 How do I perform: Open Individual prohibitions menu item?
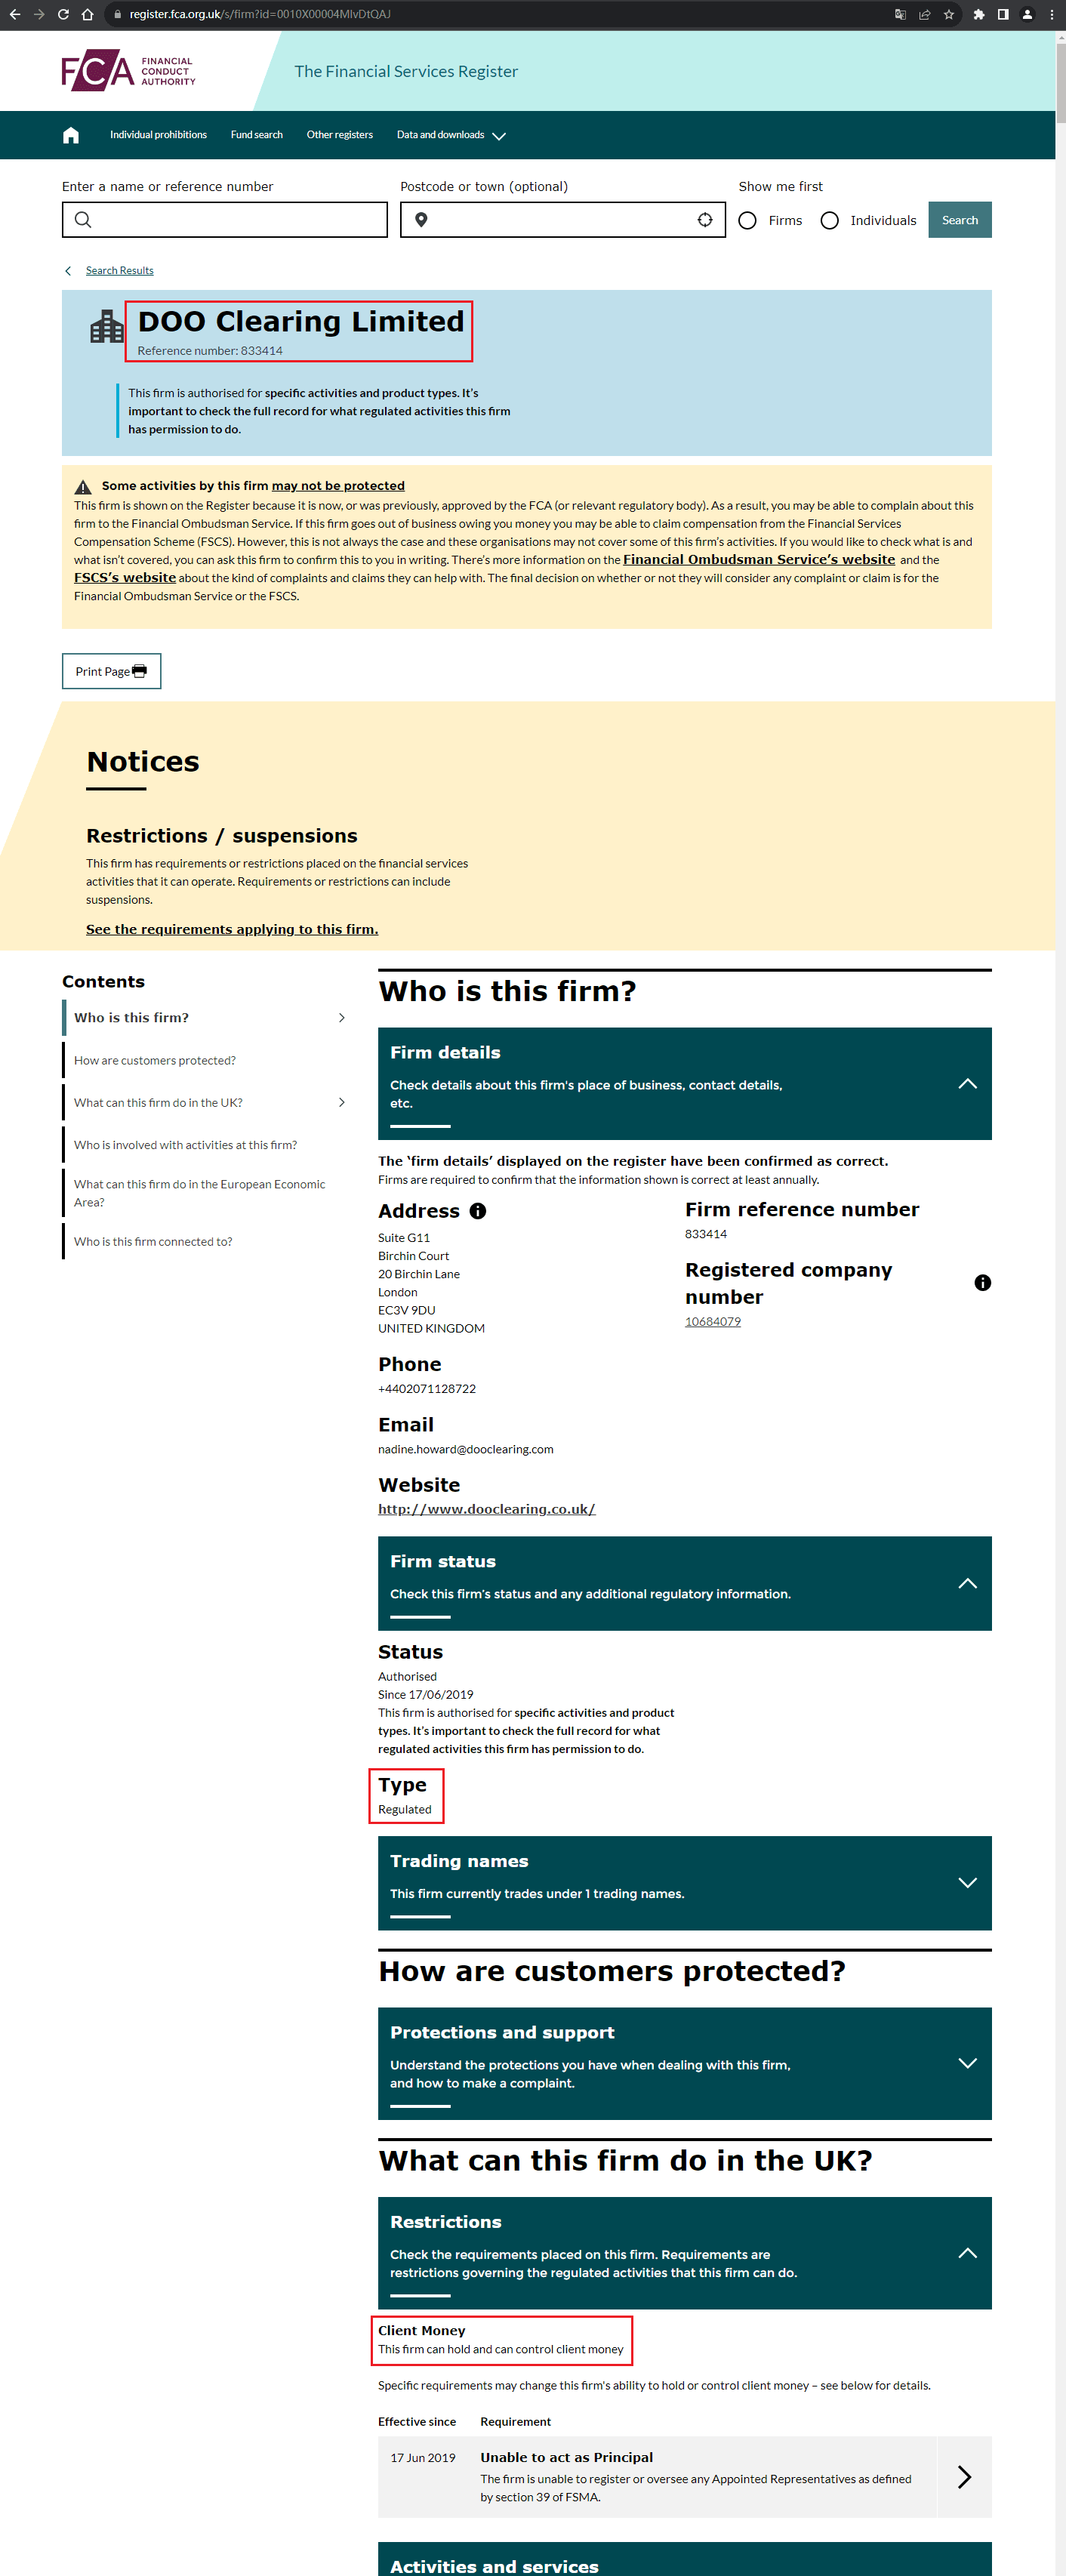coord(158,135)
